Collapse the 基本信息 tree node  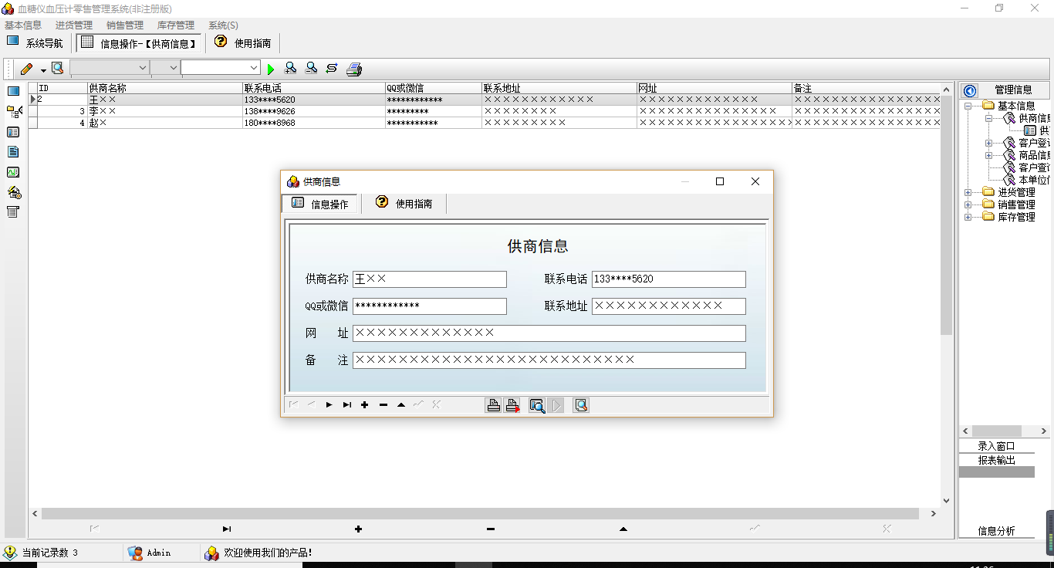pyautogui.click(x=968, y=106)
